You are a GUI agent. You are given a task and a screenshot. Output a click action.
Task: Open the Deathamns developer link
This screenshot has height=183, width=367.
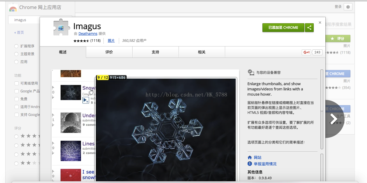[x=88, y=34]
